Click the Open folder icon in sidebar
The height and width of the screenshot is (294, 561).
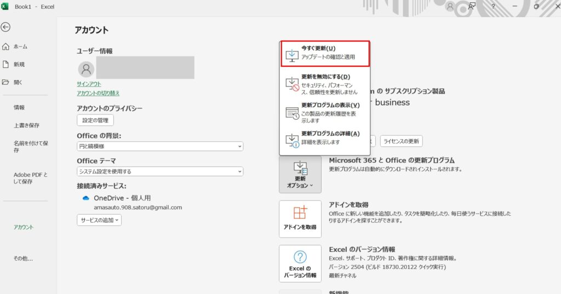point(5,82)
